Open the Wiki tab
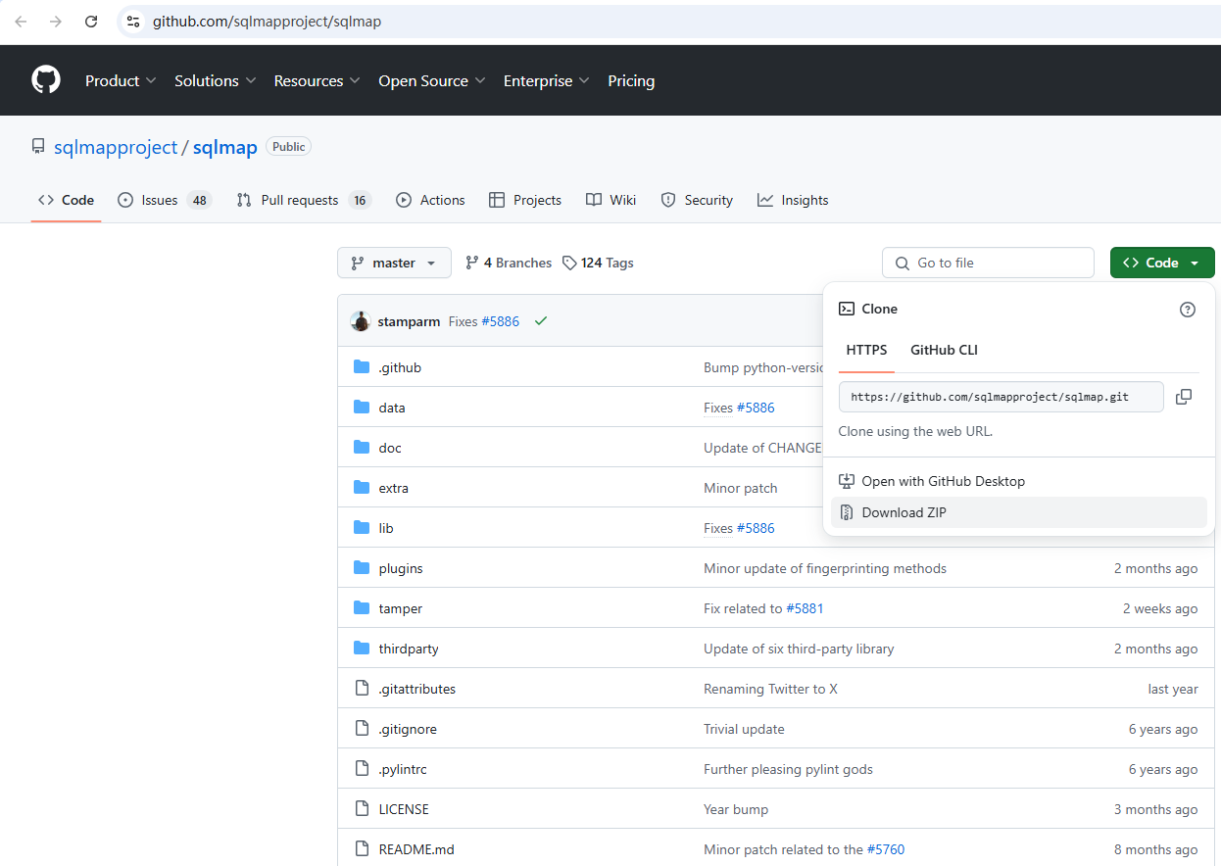 pos(611,200)
